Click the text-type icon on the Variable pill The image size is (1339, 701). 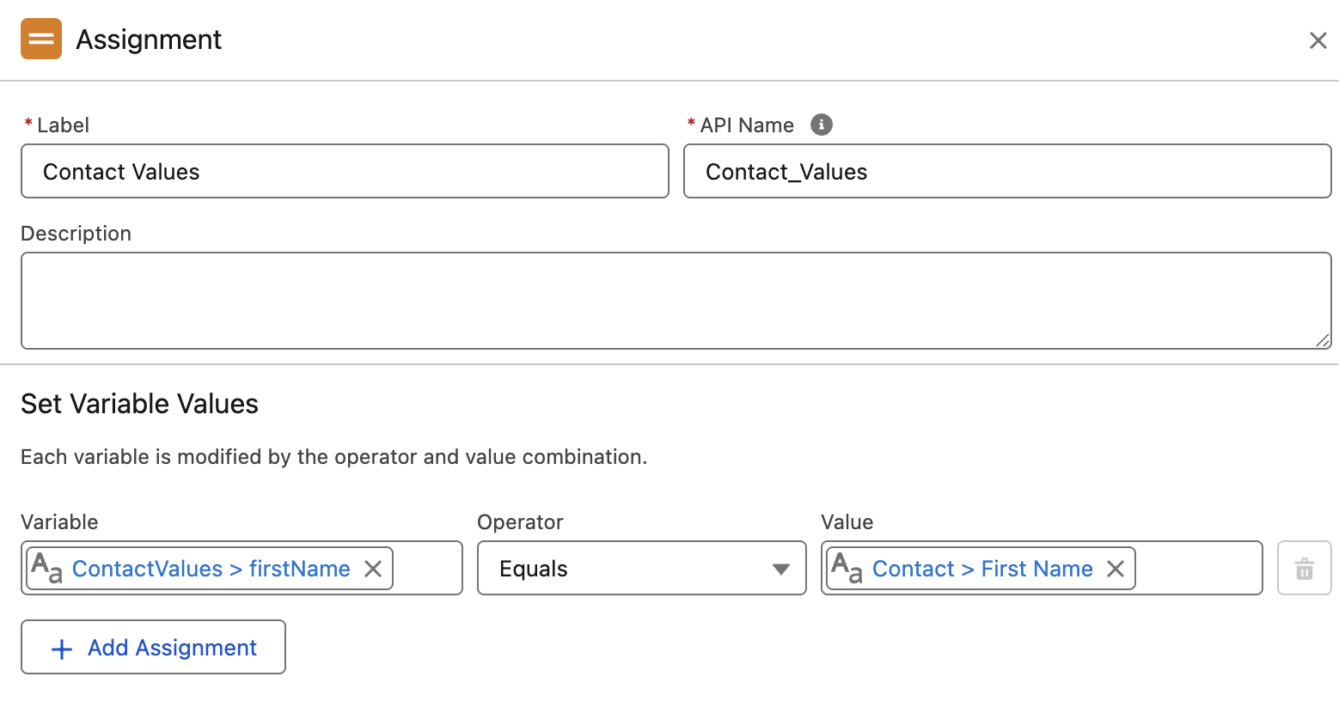pos(47,568)
